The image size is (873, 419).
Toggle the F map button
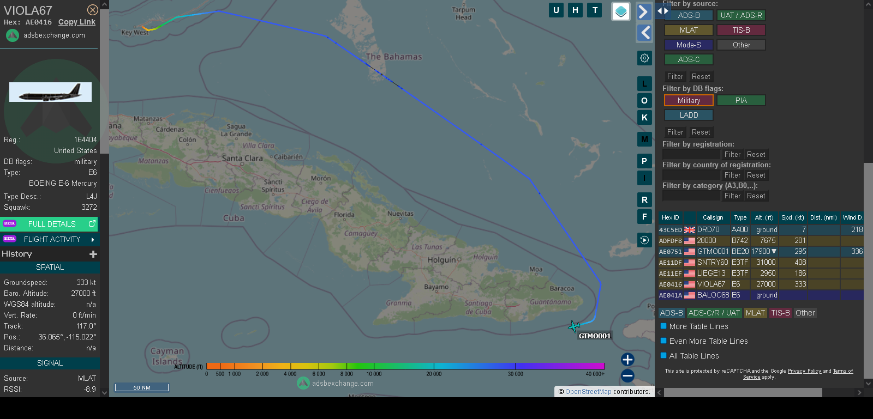click(x=644, y=217)
